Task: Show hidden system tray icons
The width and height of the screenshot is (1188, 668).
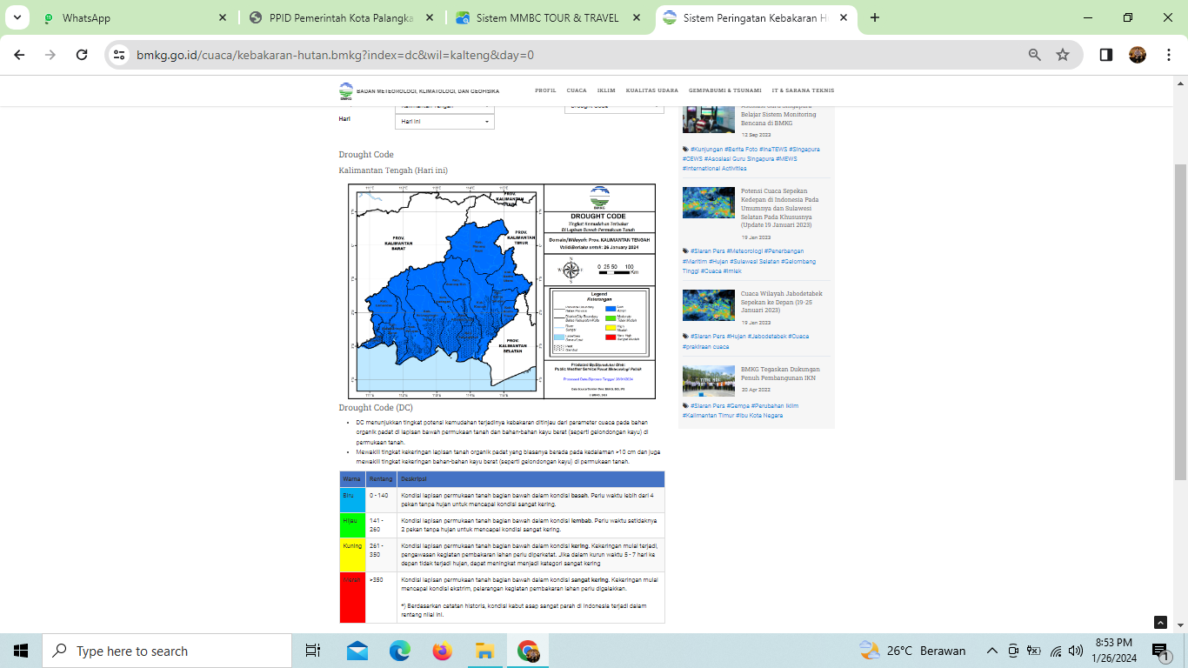Action: pos(991,651)
